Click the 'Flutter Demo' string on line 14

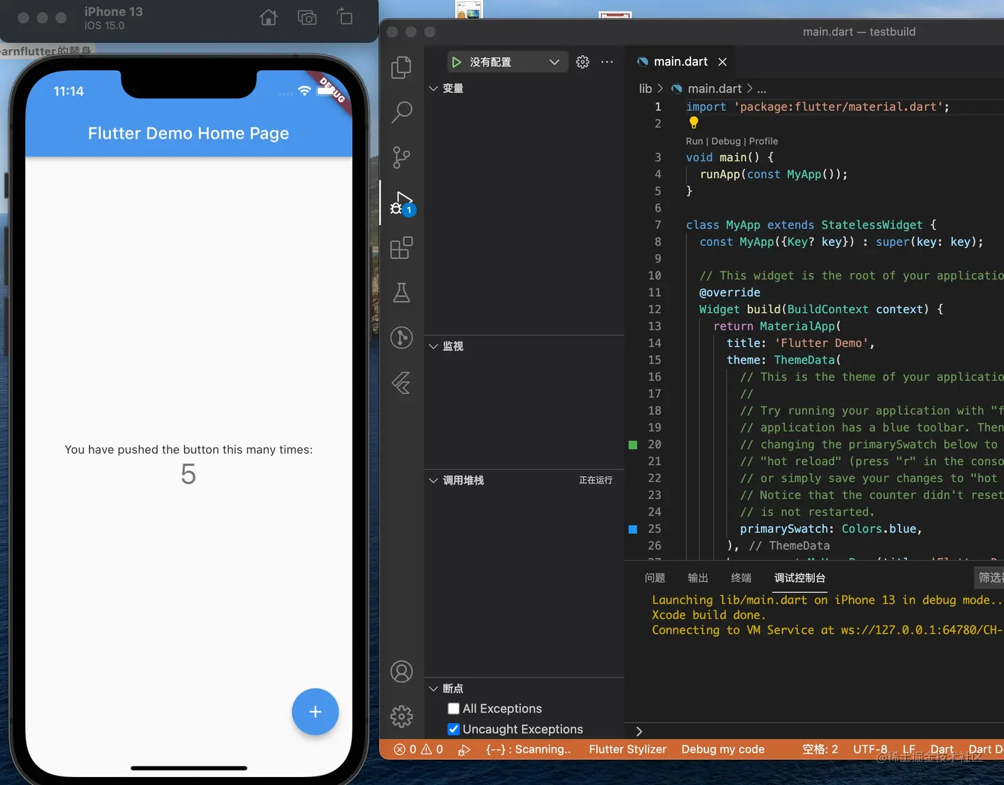tap(821, 343)
